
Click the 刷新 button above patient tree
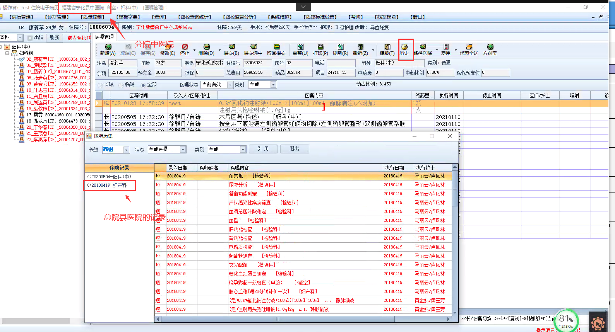(x=55, y=37)
